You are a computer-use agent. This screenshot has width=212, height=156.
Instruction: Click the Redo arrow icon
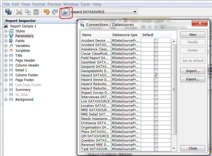tap(55, 12)
